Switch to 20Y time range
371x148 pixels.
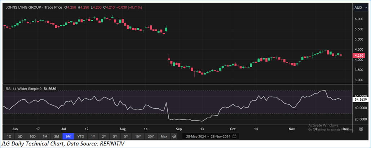click(151, 136)
